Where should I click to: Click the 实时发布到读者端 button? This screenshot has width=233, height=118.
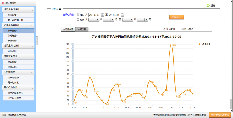click(220, 115)
